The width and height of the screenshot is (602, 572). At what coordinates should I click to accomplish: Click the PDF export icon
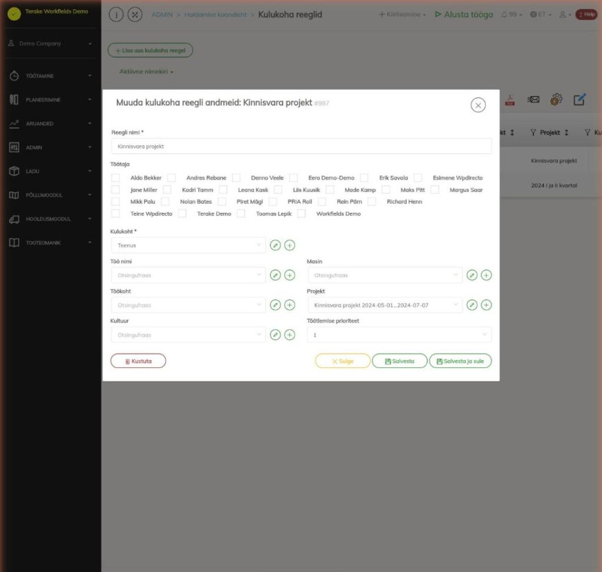(510, 100)
